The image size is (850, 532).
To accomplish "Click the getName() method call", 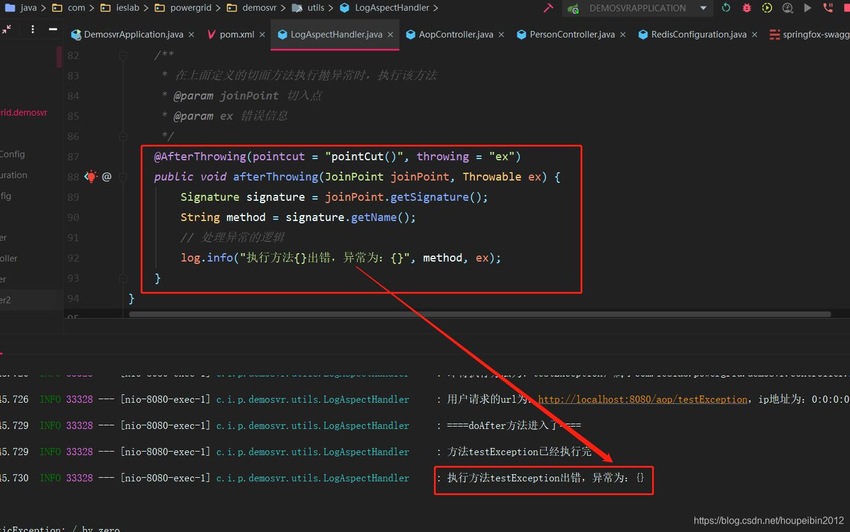I will pyautogui.click(x=383, y=217).
